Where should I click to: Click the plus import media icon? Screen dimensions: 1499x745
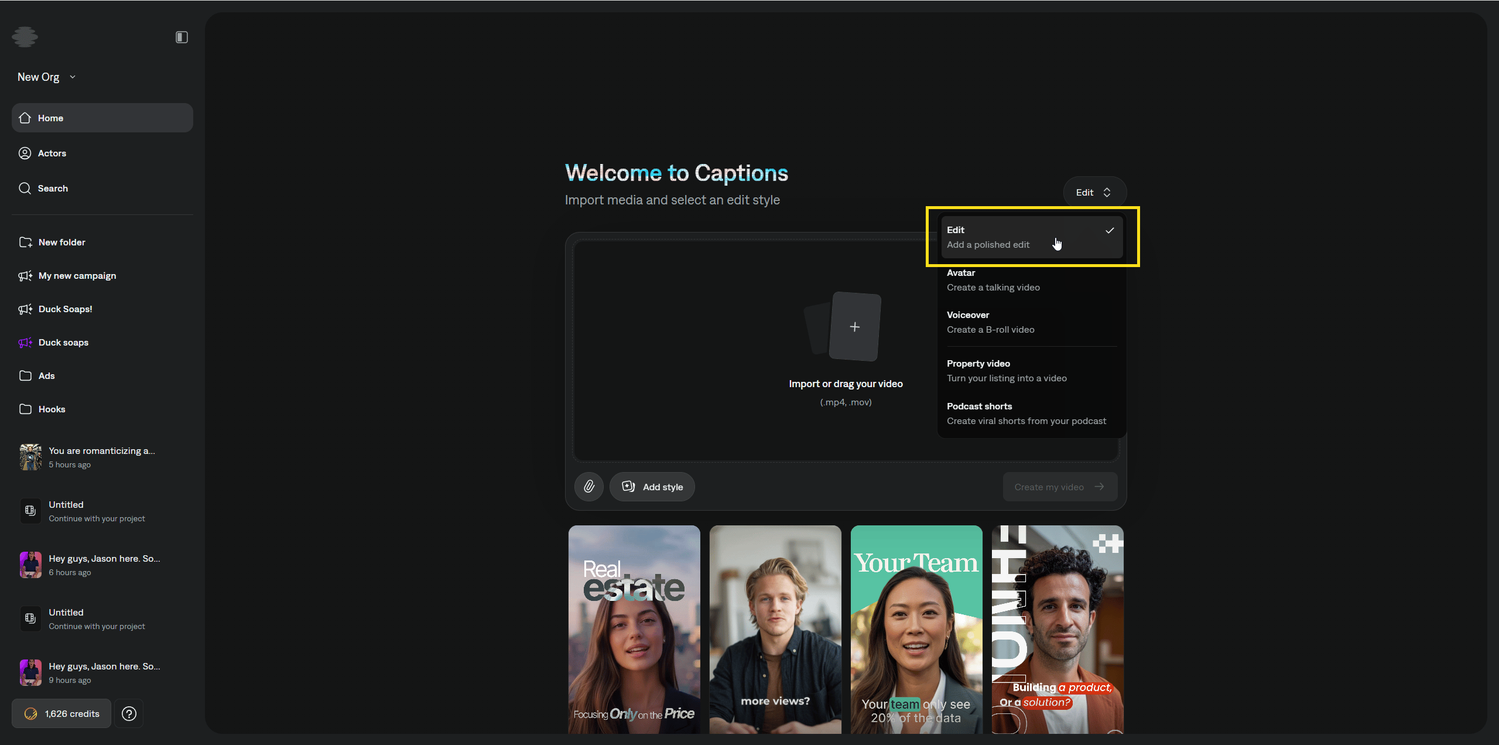click(x=854, y=327)
